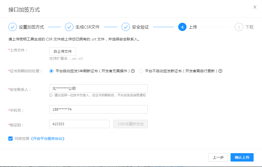Click the 上传文件 upload button
This screenshot has height=167, width=262.
[63, 51]
